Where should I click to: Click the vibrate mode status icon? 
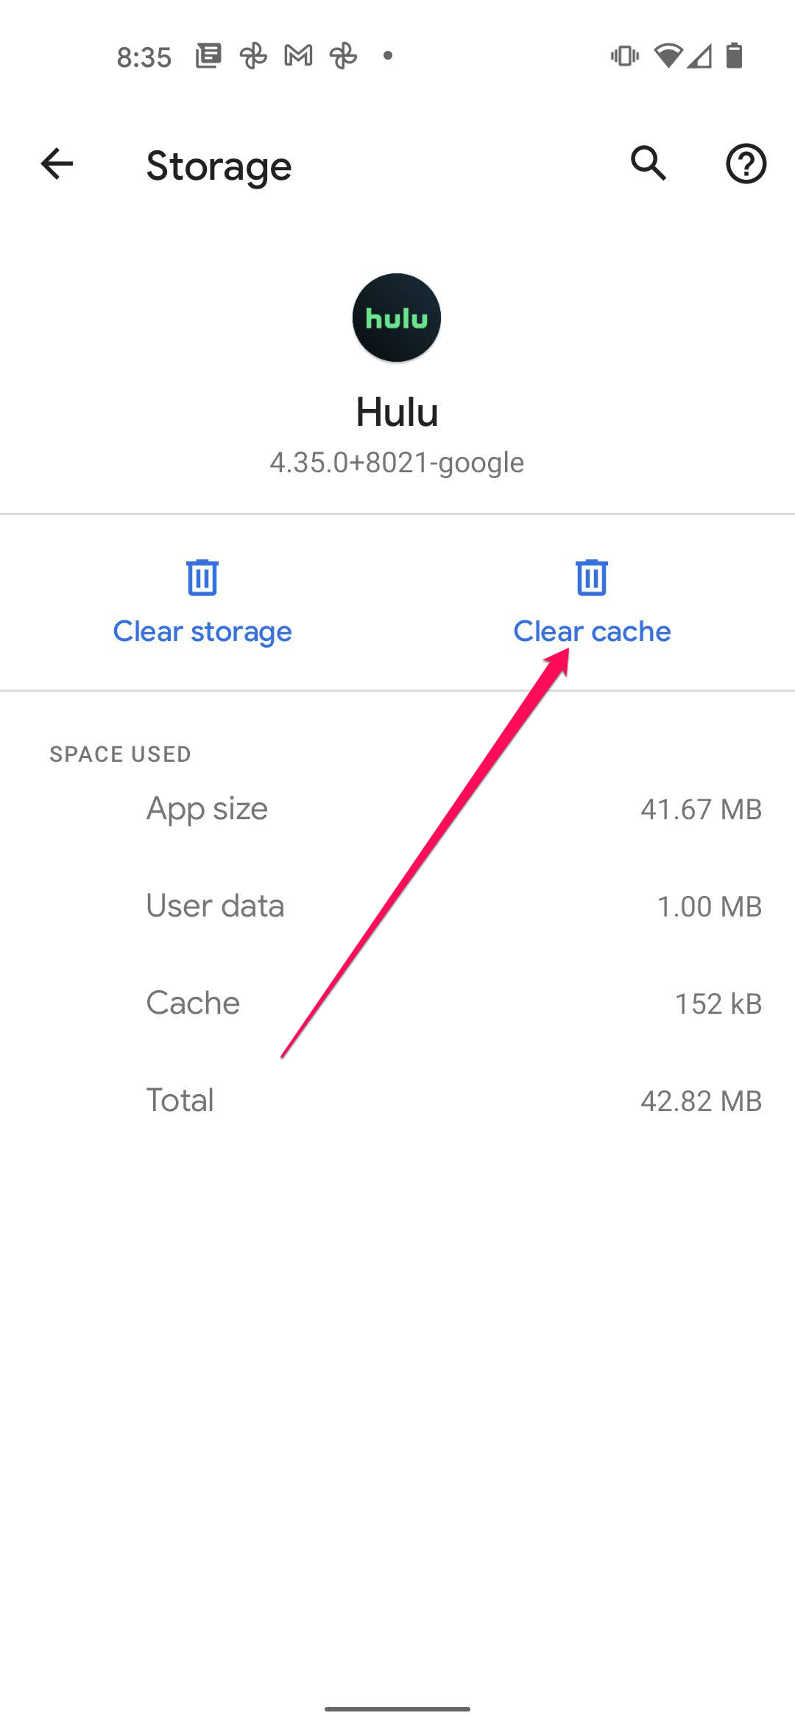623,55
